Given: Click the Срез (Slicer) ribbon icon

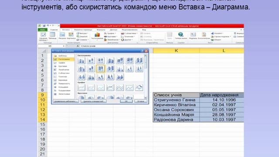Looking at the screenshot, I should coord(170,35).
